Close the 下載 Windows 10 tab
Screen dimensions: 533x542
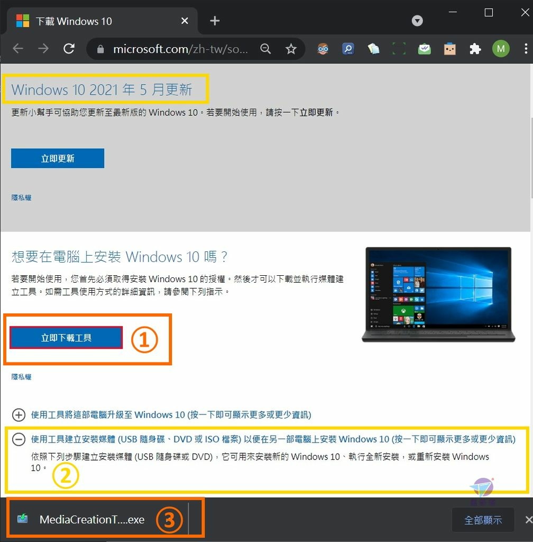[185, 21]
